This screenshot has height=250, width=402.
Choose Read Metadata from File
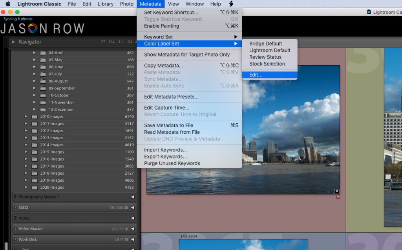tap(189, 132)
